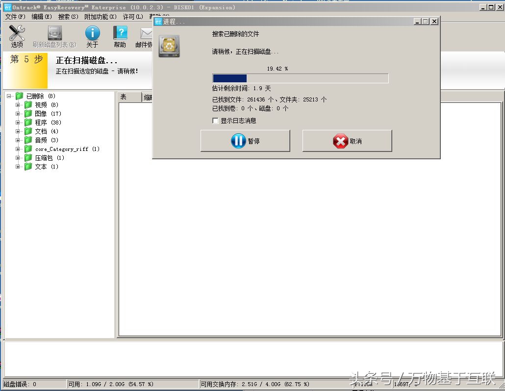Select the folder icon beside 压缩包
Screen dimensions: 505x391
[28, 158]
